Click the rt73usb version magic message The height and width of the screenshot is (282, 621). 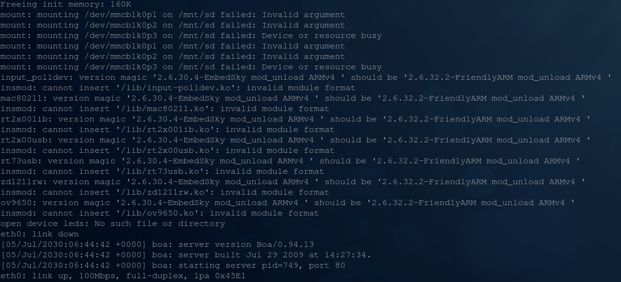(290, 161)
